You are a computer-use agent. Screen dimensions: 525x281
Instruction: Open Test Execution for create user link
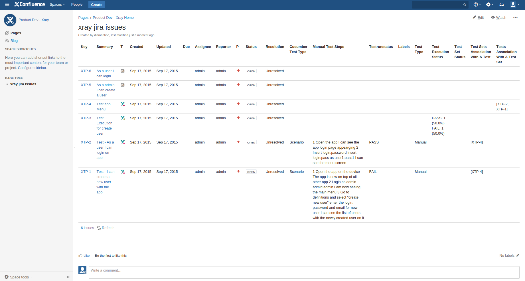(104, 126)
